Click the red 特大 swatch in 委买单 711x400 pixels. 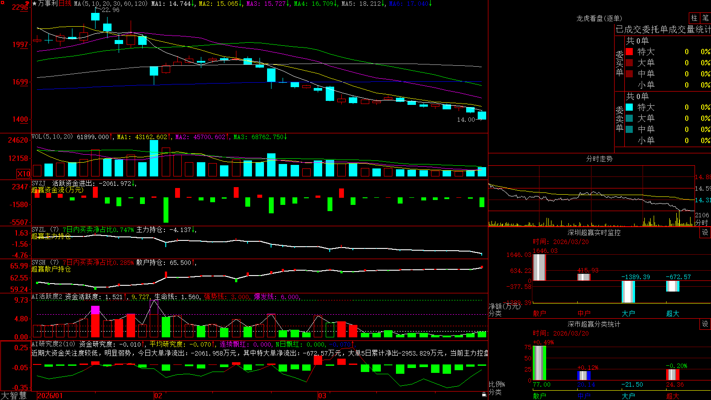click(x=629, y=52)
